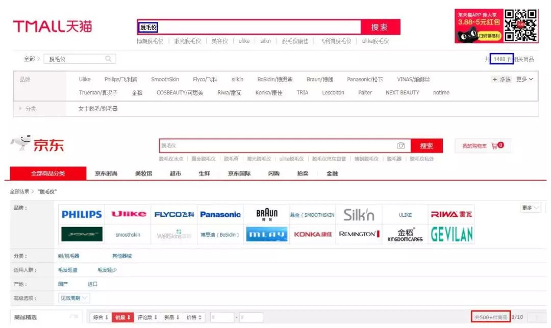Select the red Ulike brand logo on JD
The image size is (551, 328).
(128, 215)
